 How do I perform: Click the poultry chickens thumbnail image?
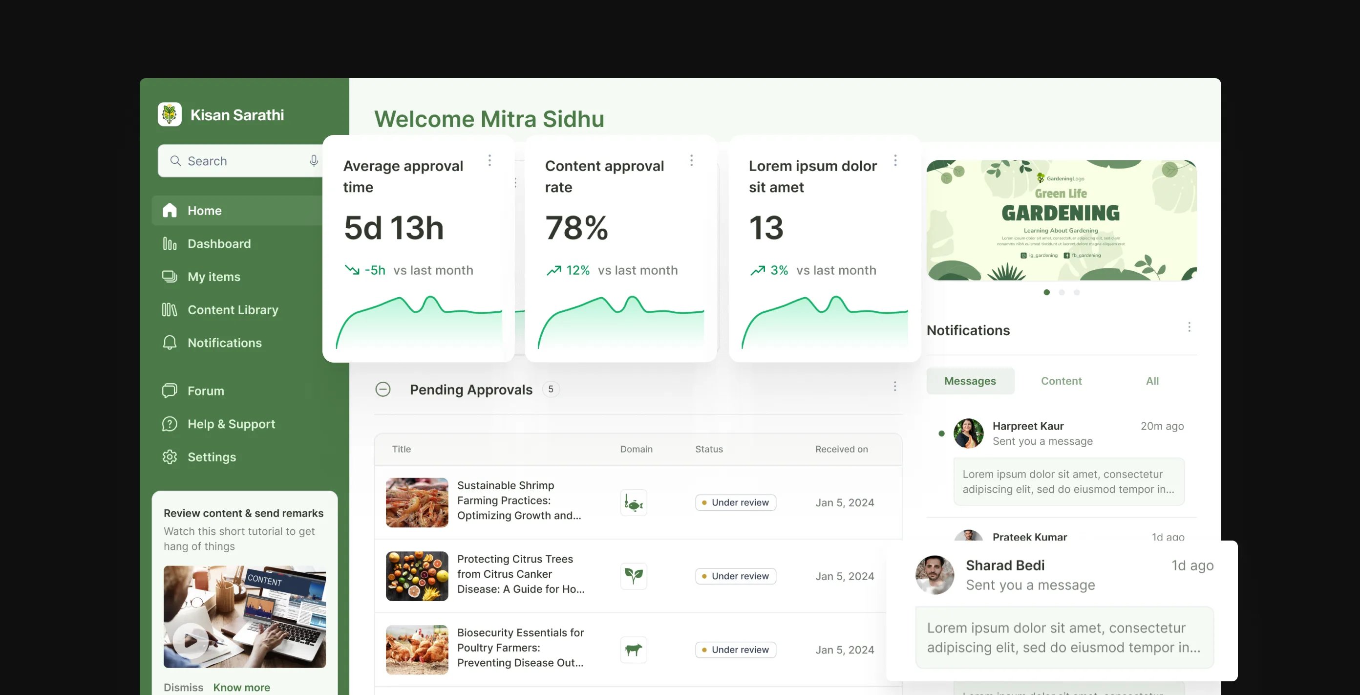[x=417, y=650]
